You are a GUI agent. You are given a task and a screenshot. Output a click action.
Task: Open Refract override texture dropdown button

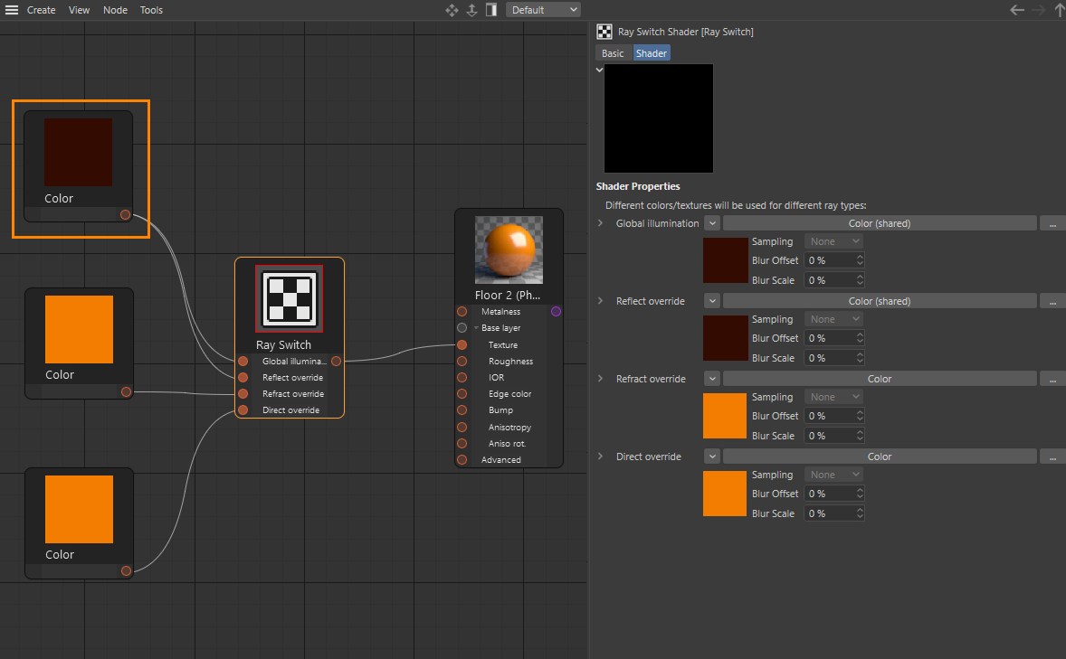(x=712, y=379)
